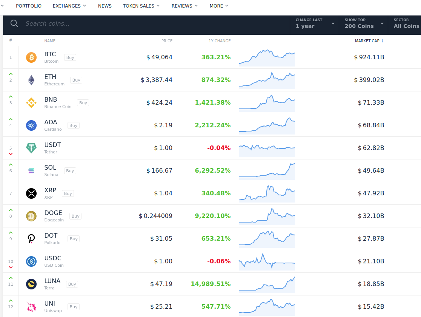This screenshot has width=421, height=317.
Task: Sort by the Name column header
Action: 50,41
